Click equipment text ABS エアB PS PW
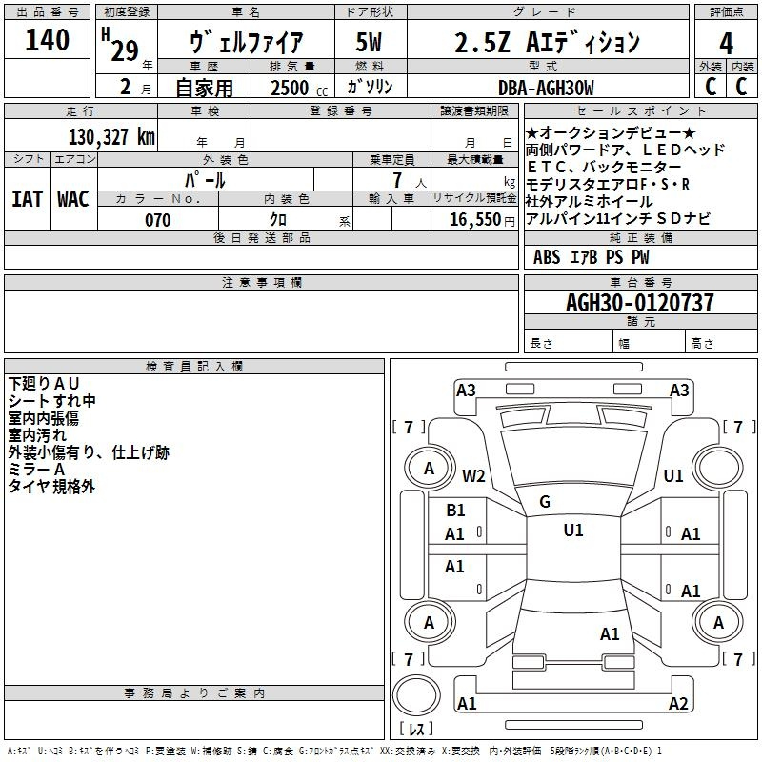Viewport: 762px width, 762px height. (591, 257)
